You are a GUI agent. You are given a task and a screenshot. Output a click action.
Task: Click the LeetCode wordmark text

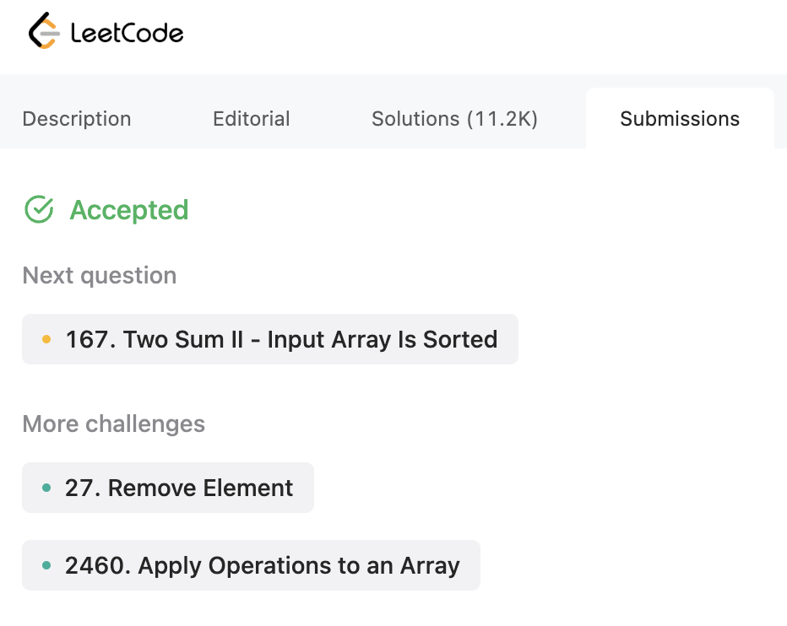[x=127, y=33]
